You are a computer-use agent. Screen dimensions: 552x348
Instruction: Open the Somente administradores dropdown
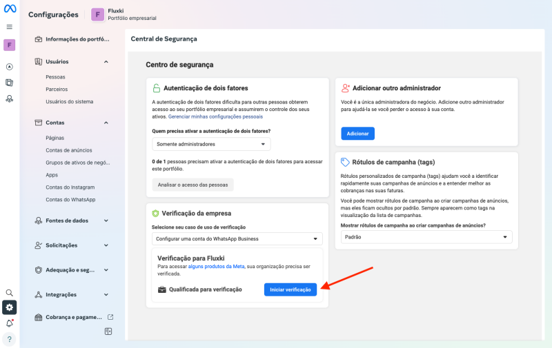coord(211,144)
